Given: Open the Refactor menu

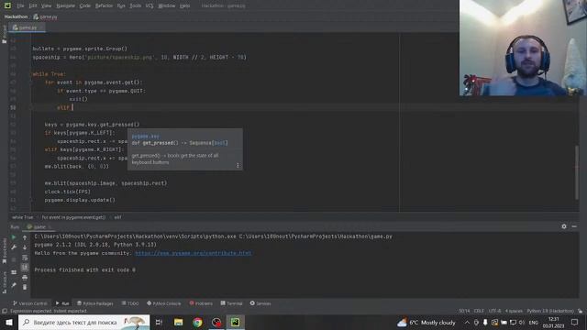Looking at the screenshot, I should click(x=104, y=5).
